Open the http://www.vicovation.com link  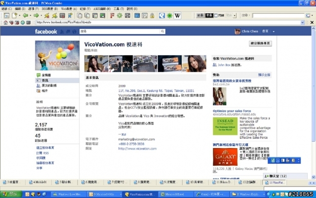(x=137, y=149)
